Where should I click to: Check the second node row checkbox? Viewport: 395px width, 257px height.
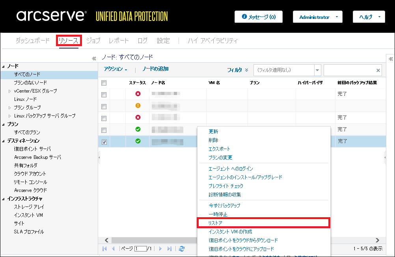(104, 106)
